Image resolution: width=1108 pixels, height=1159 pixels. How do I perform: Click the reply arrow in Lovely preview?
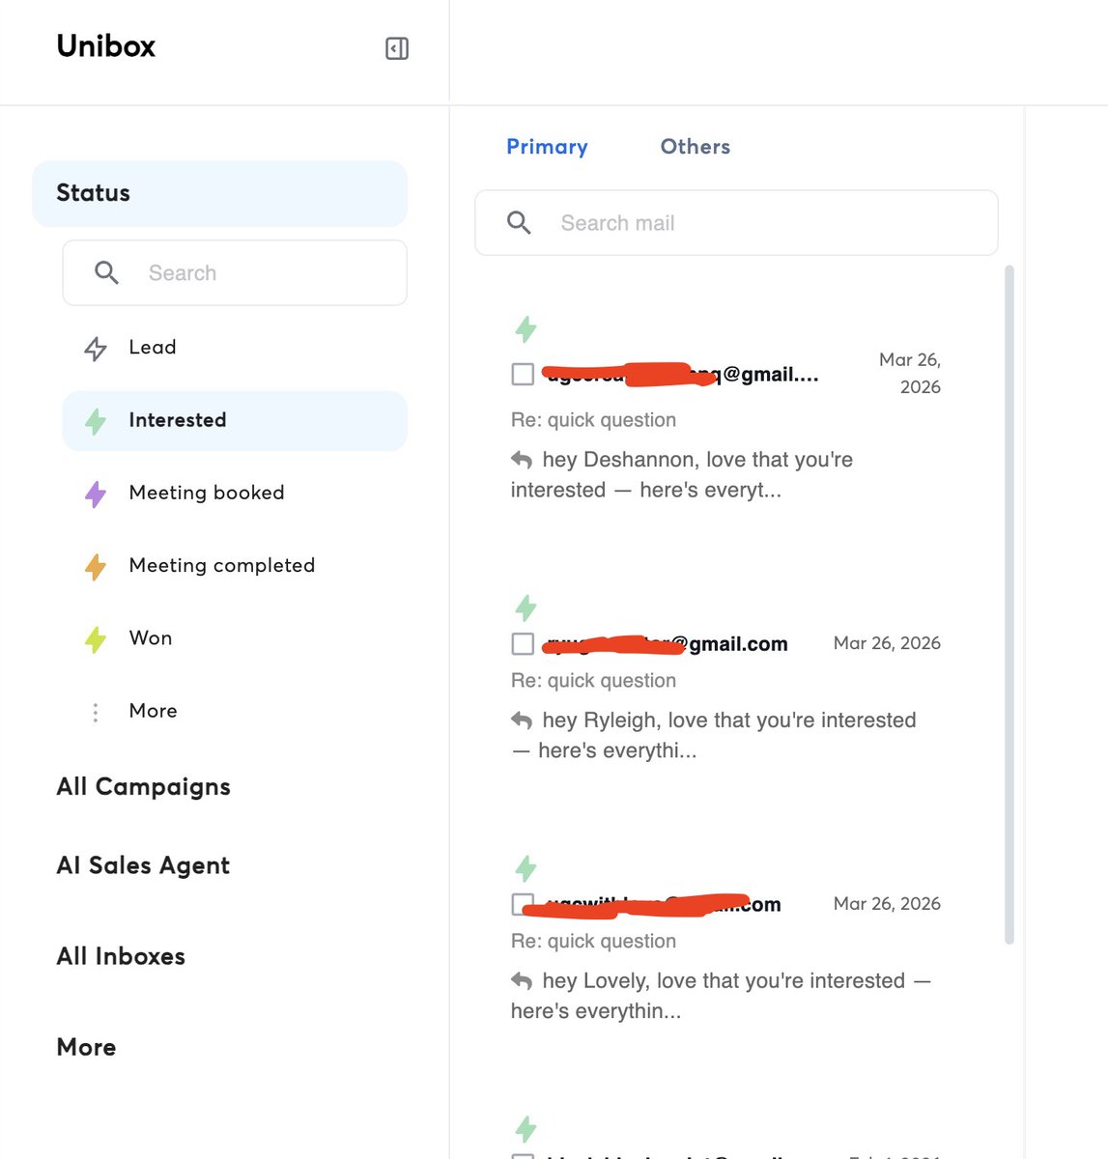pos(522,981)
